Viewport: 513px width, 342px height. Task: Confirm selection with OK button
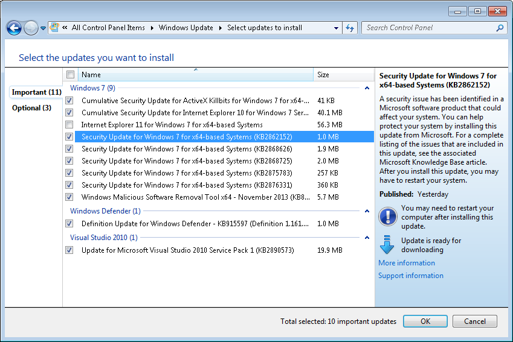[x=425, y=321]
